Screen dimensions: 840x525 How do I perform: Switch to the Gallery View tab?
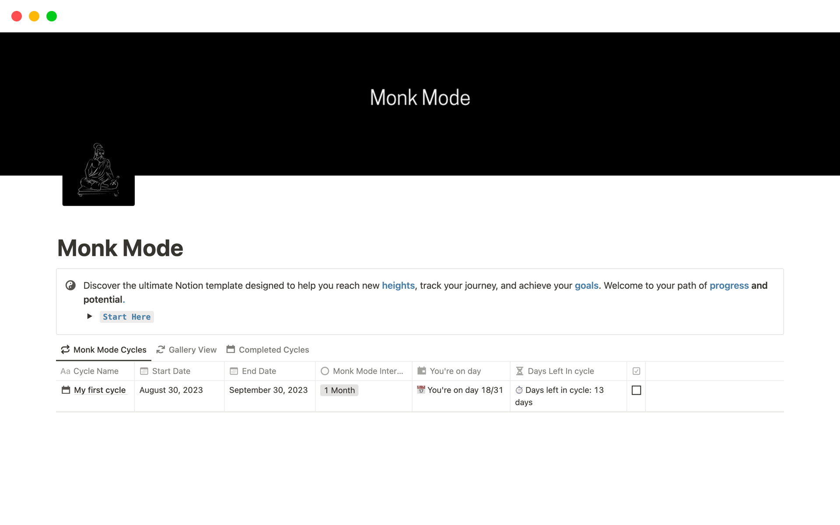[x=187, y=350]
